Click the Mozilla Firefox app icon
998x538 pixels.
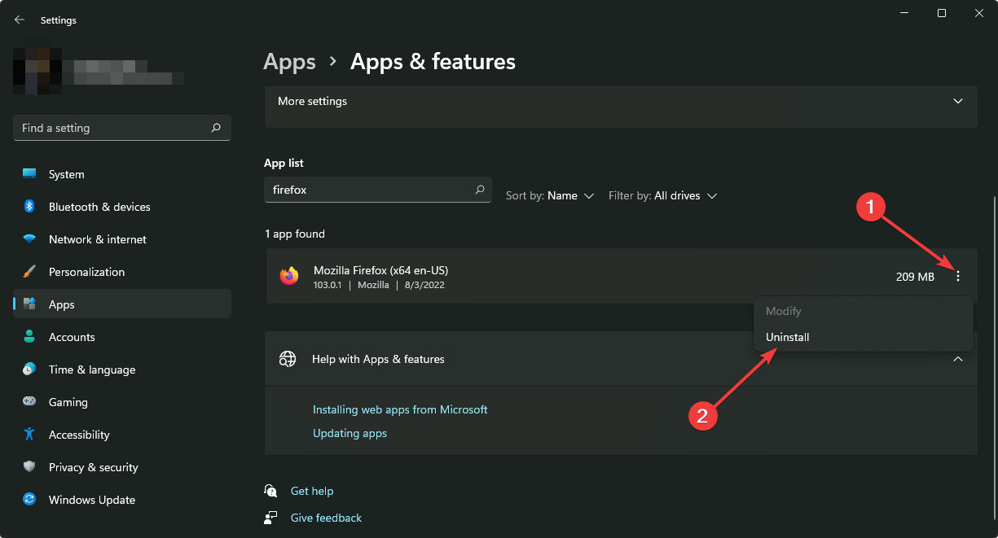pyautogui.click(x=288, y=277)
